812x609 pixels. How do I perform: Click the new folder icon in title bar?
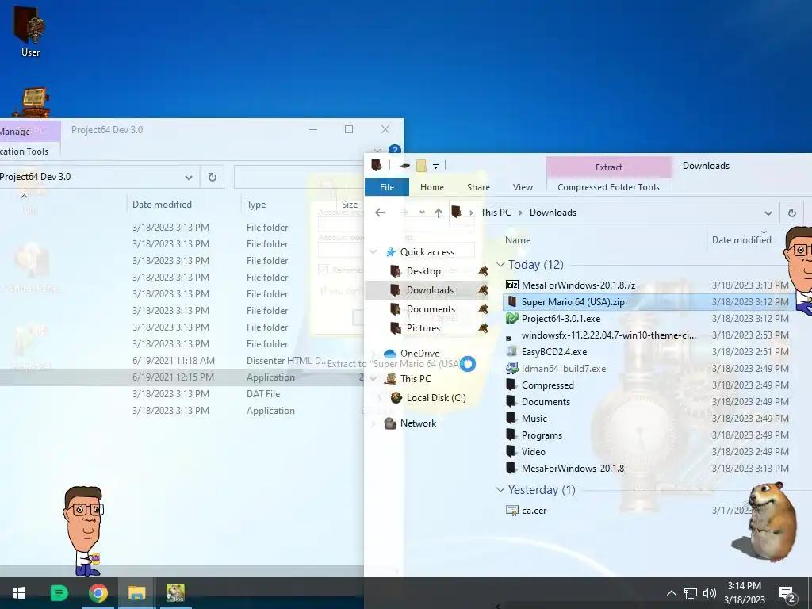click(x=421, y=166)
